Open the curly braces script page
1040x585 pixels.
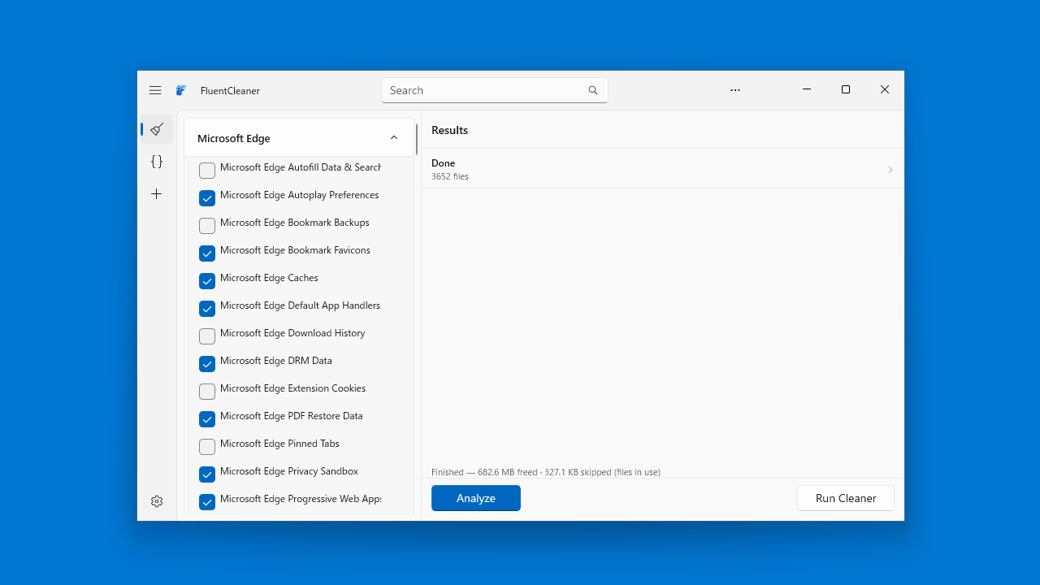point(157,162)
